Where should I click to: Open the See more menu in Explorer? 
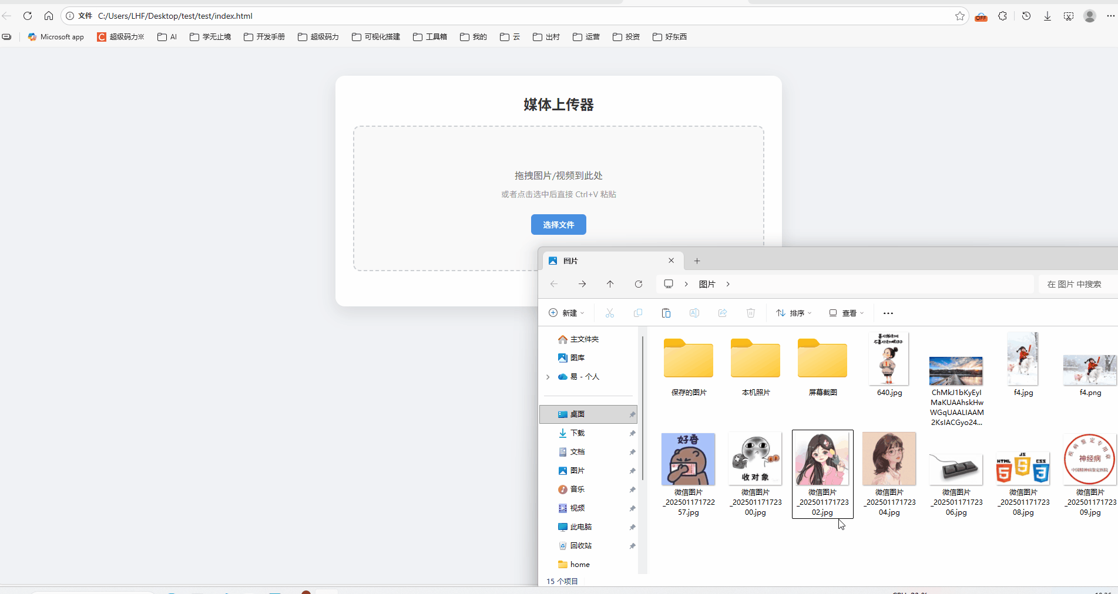(888, 313)
